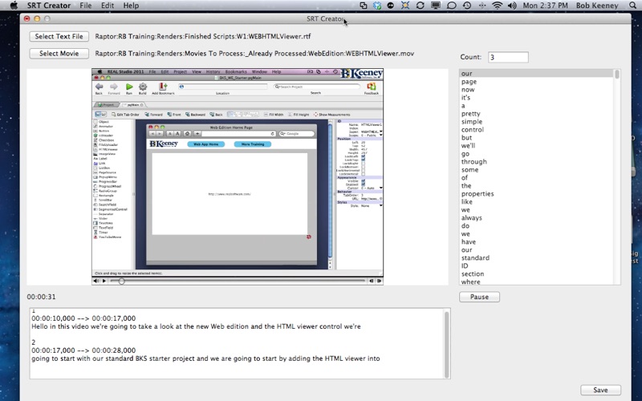Viewport: 642px width, 401px height.
Task: Click the Select Text File button
Action: [59, 36]
